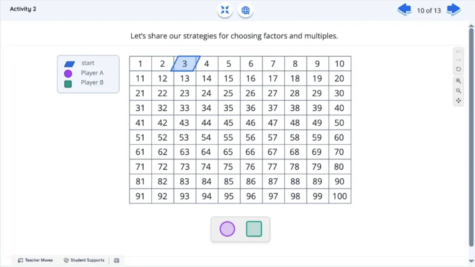Screen dimensions: 475x267
Task: Select cell 42 in the number grid
Action: tap(163, 123)
